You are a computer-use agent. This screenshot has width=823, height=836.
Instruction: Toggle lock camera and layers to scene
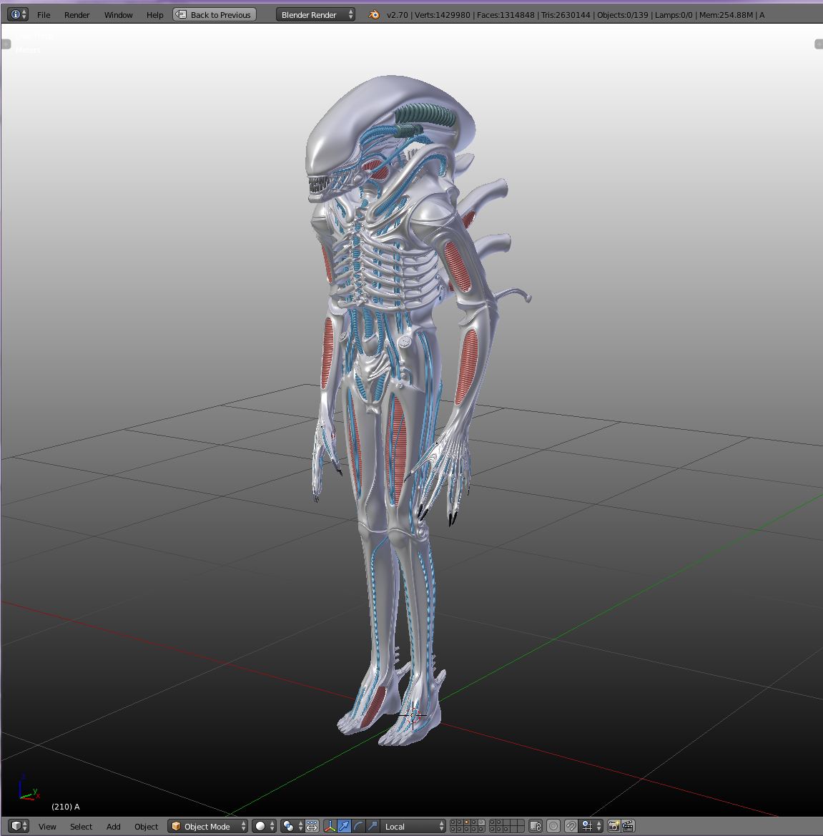[x=536, y=826]
